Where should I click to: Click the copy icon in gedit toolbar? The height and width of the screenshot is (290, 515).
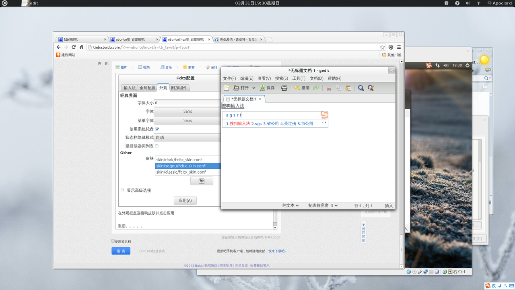click(338, 88)
